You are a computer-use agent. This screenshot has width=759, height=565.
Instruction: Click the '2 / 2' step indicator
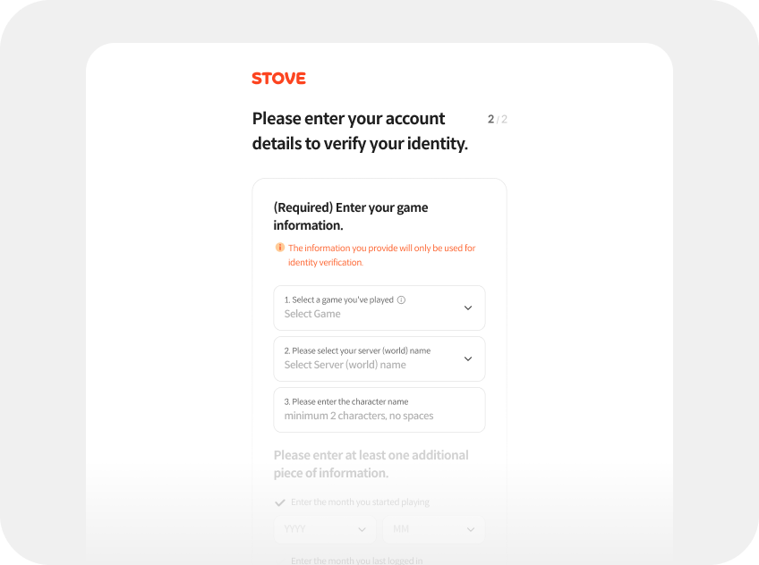pyautogui.click(x=497, y=120)
